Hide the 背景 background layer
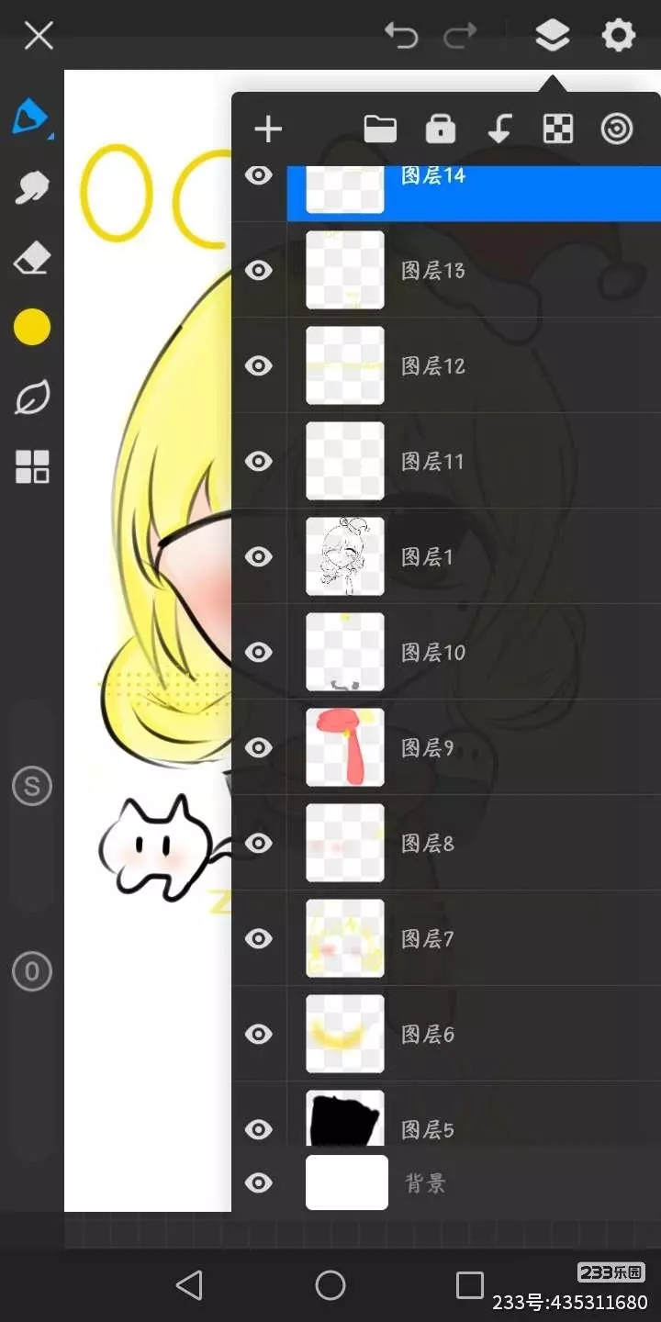Screen dimensions: 661x1322 pos(259,1182)
